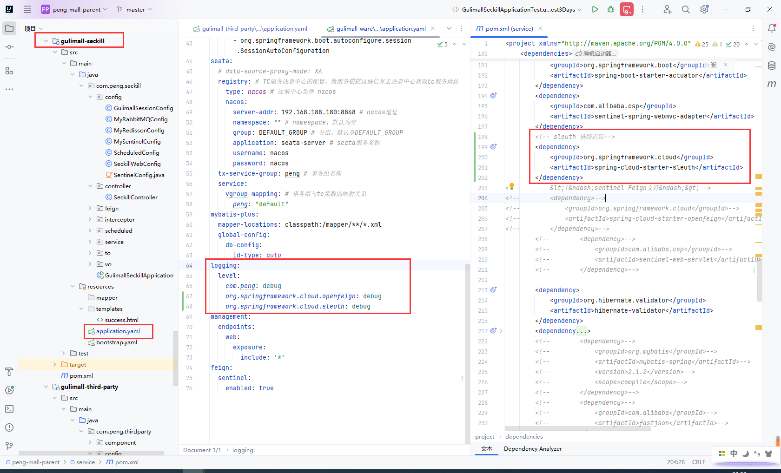Click the 编辑启动器 inlay link
781x473 pixels.
(596, 54)
